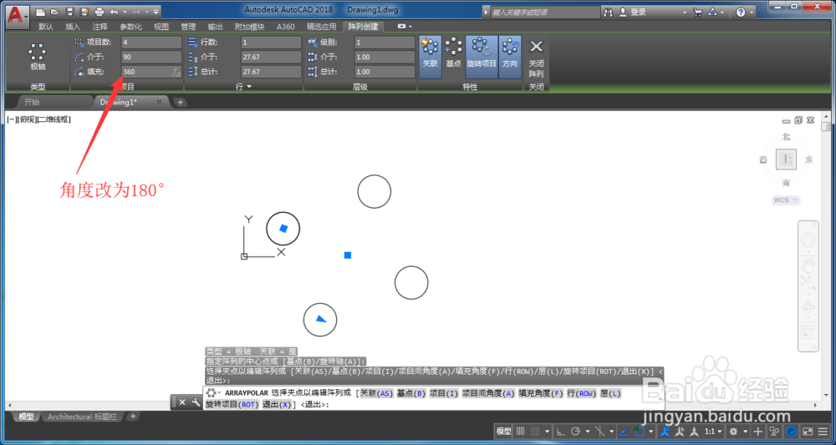Expand the 行 panel dropdown arrow

249,87
